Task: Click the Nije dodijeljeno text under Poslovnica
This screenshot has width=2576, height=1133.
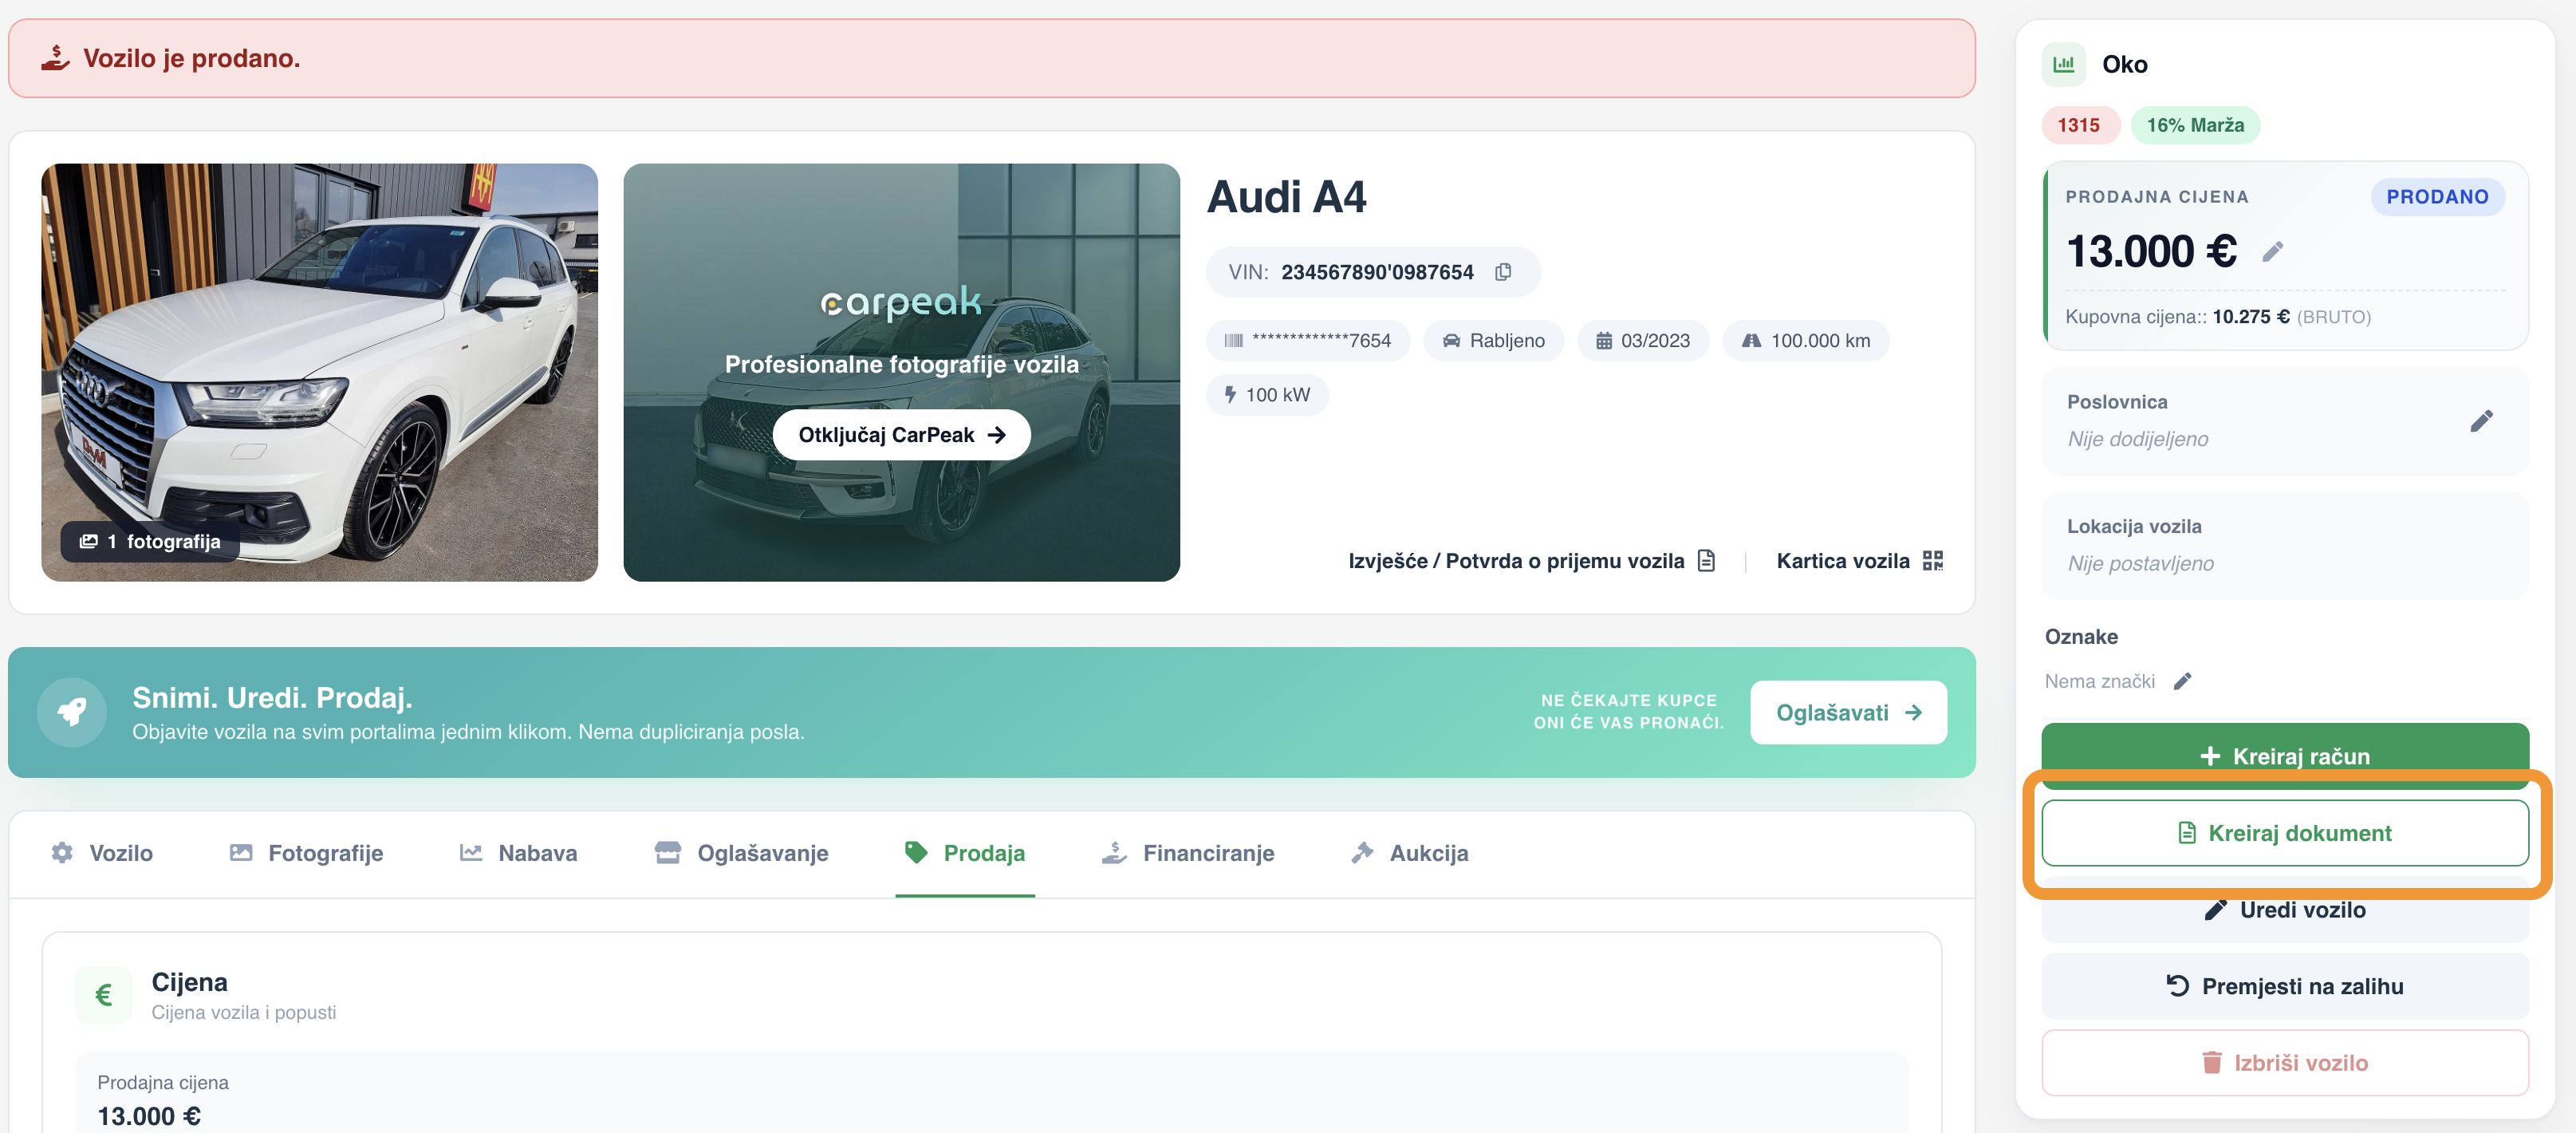Action: (2138, 440)
